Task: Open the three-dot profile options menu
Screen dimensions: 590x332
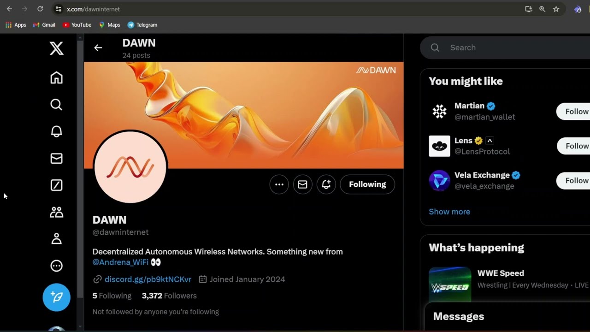Action: point(279,184)
